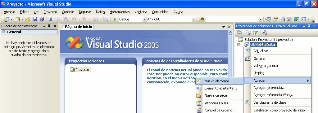Open the Find combo box dropdown arrow

pyautogui.click(x=261, y=20)
